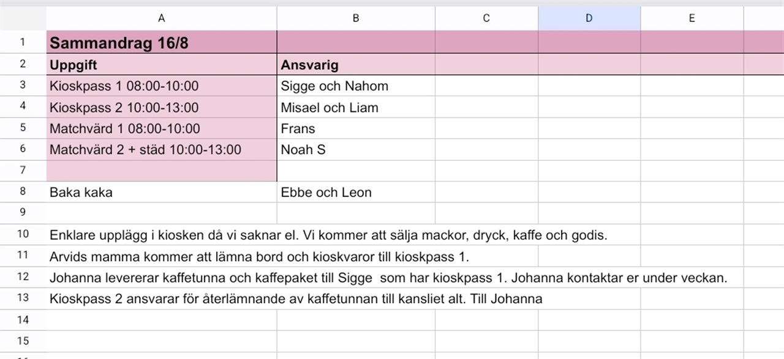Click cell containing Sigge och Nahom

(356, 86)
